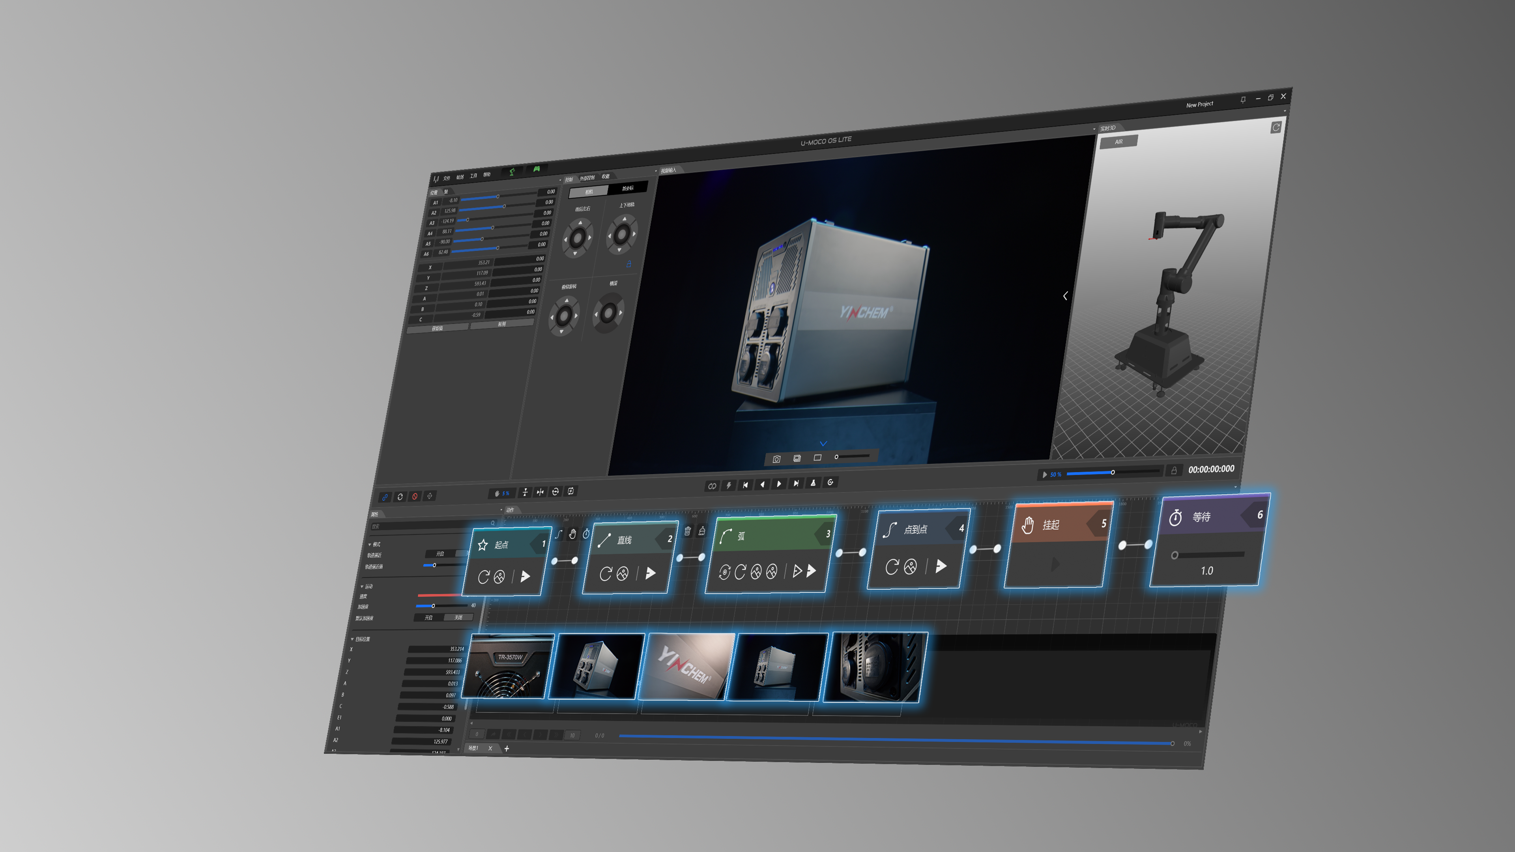Image resolution: width=1515 pixels, height=852 pixels.
Task: Select 基坐标 control mode
Action: click(628, 188)
